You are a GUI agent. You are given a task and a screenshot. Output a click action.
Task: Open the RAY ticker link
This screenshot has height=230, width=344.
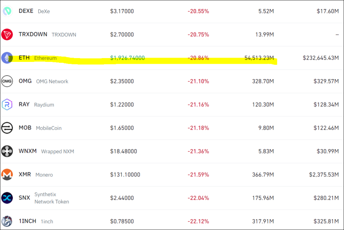[x=24, y=104]
